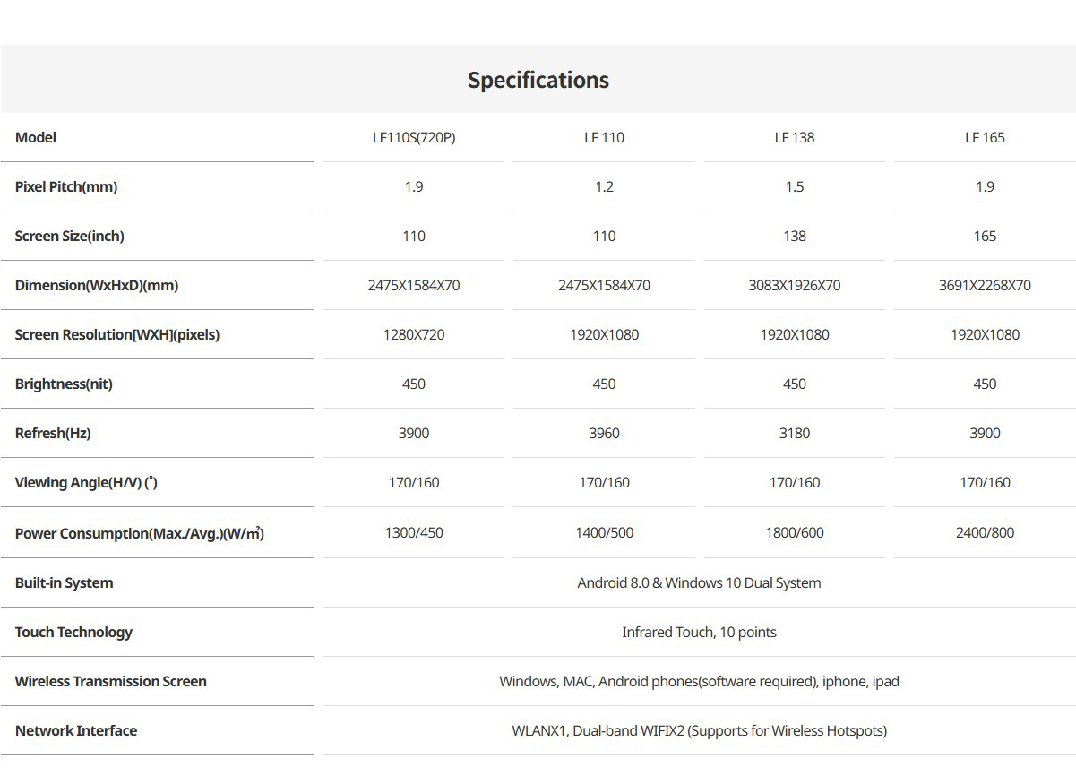Select the LF110S(720P) model column header
The image size is (1076, 776).
click(414, 137)
